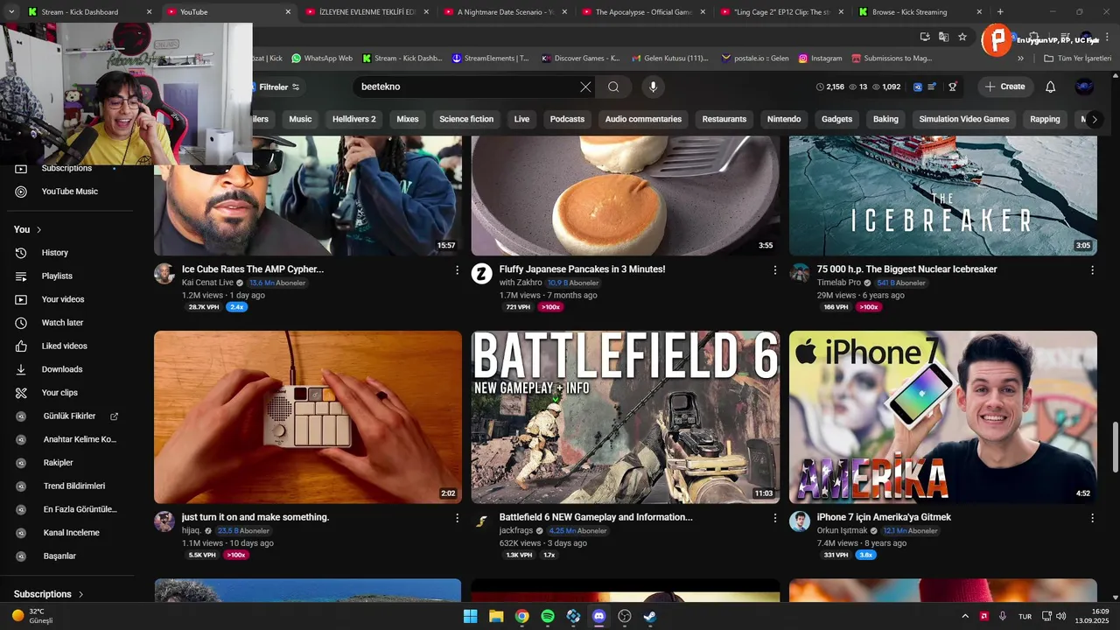Open options for Fluffy Japanese Pancakes video
Screen dimensions: 1120x630
[x=774, y=270]
